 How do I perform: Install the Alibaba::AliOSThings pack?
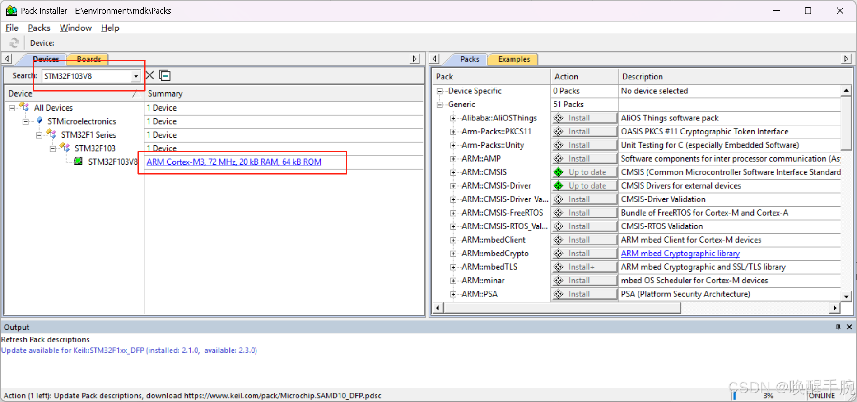pos(584,118)
